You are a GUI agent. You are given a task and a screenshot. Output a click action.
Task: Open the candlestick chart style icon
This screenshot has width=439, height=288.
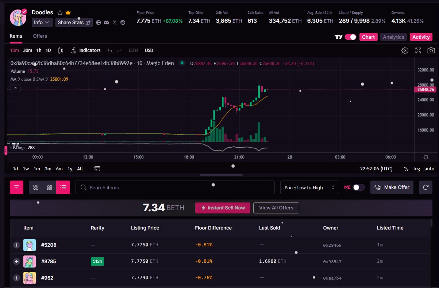point(61,50)
